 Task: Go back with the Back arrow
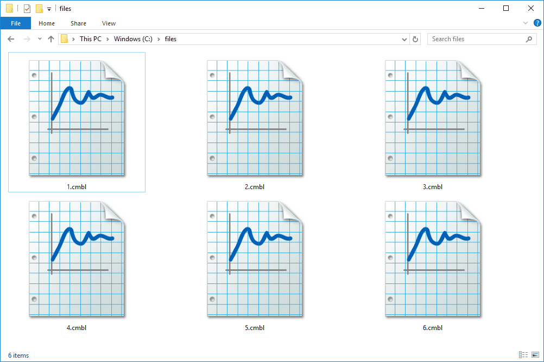pos(11,39)
